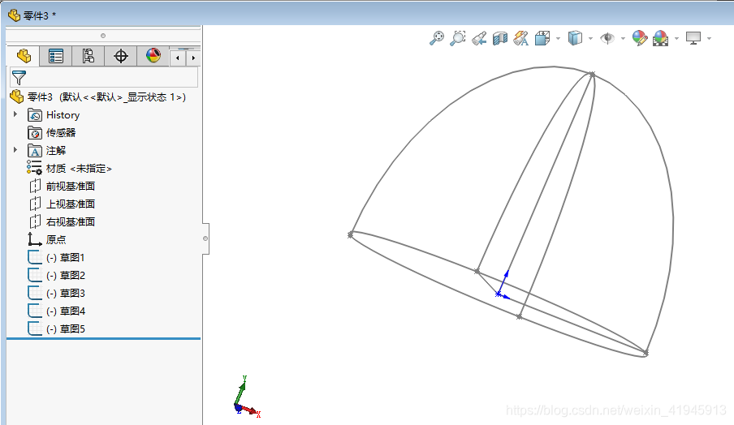Open the DimXpertManager crosshair tab
This screenshot has width=734, height=425.
(121, 56)
